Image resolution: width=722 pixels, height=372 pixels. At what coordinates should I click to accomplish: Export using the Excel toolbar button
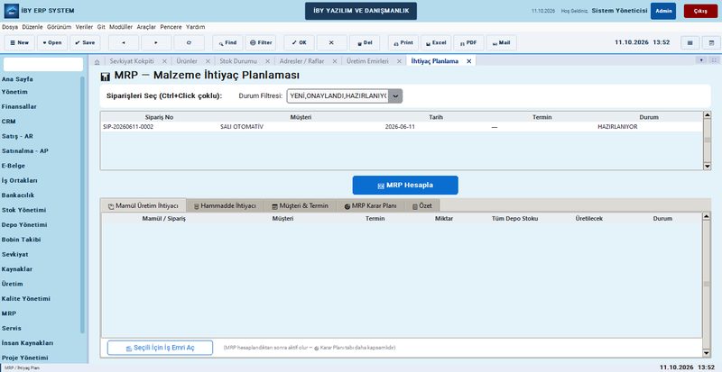click(x=436, y=42)
